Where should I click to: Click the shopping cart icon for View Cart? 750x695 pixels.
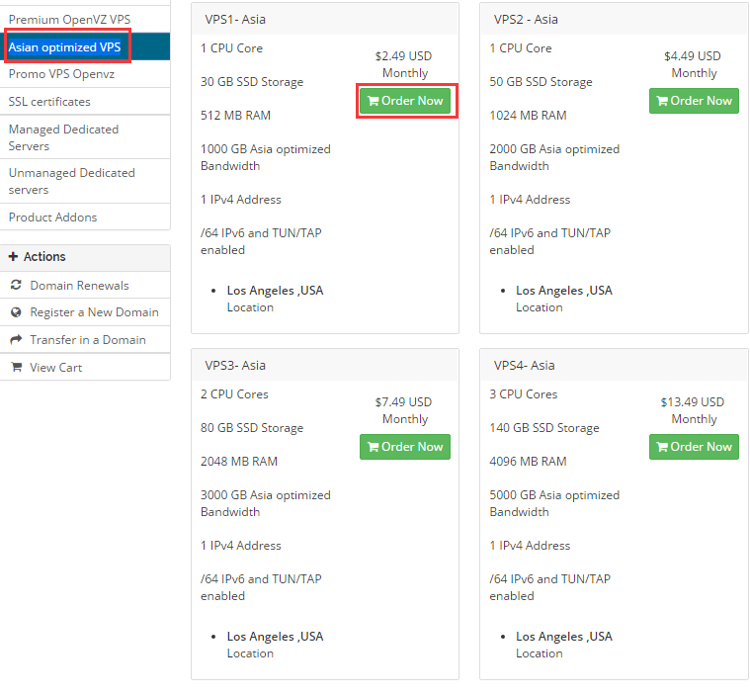(16, 368)
